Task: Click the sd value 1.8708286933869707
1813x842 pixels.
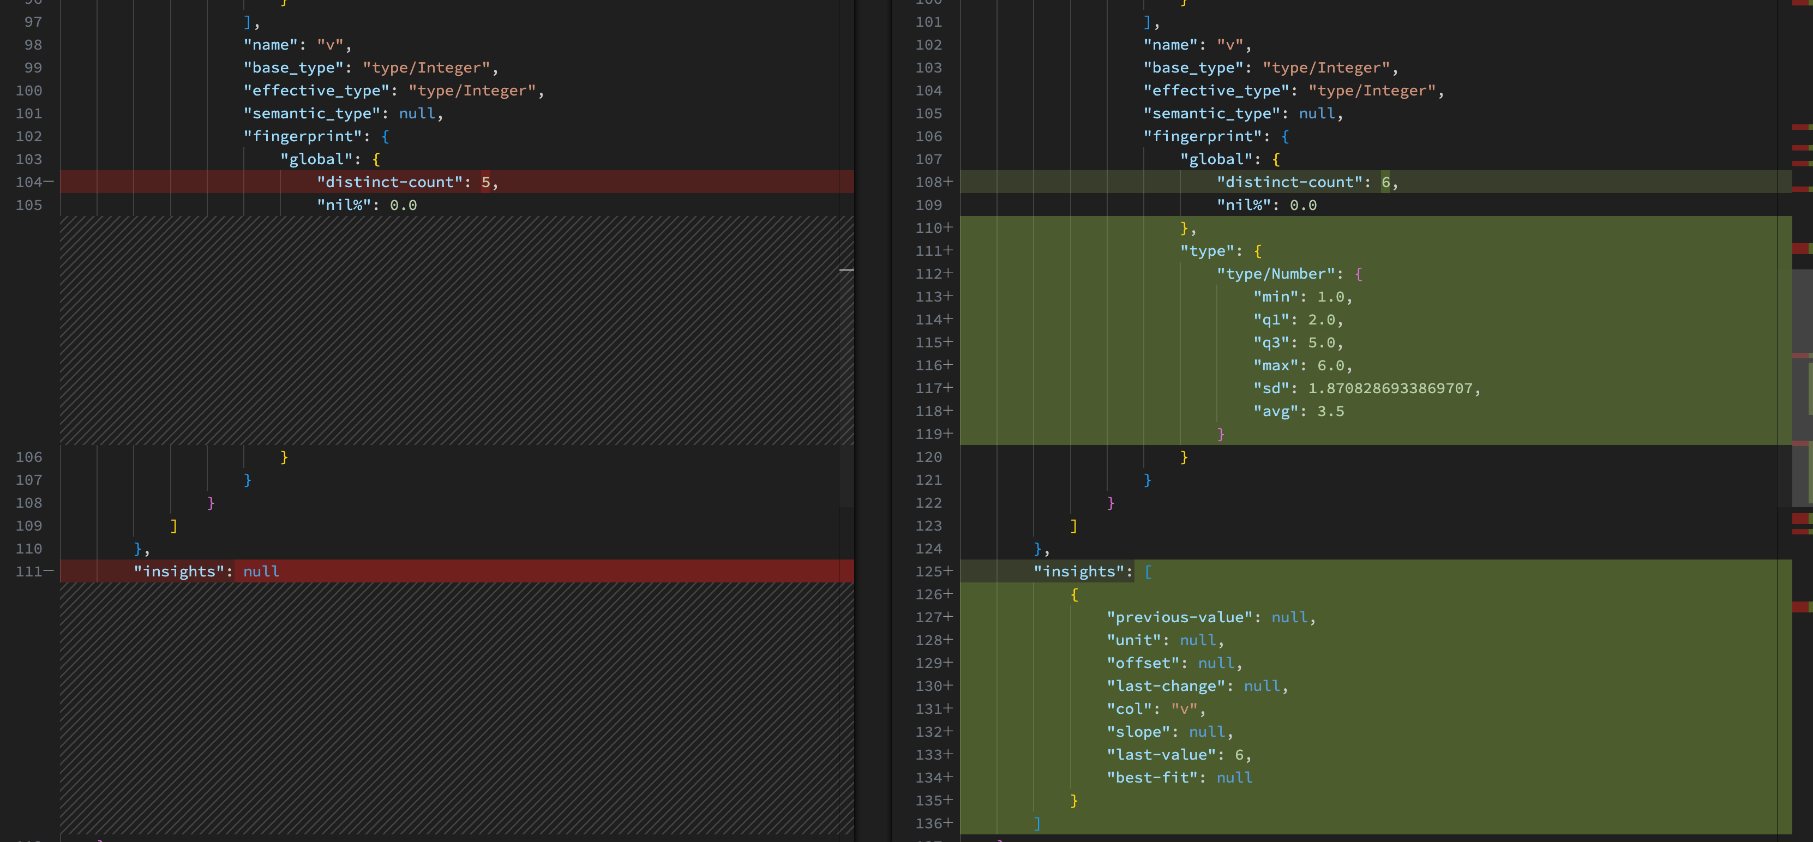Action: click(1390, 388)
